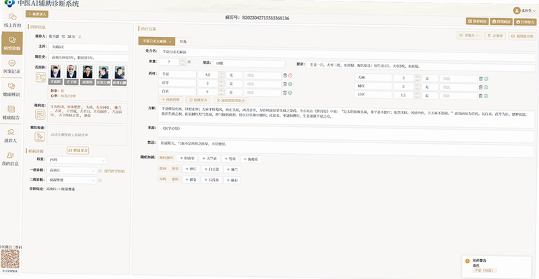Viewport: 539px width, 279px height.
Task: Expand the 科室 department dropdown
Action: point(103,160)
